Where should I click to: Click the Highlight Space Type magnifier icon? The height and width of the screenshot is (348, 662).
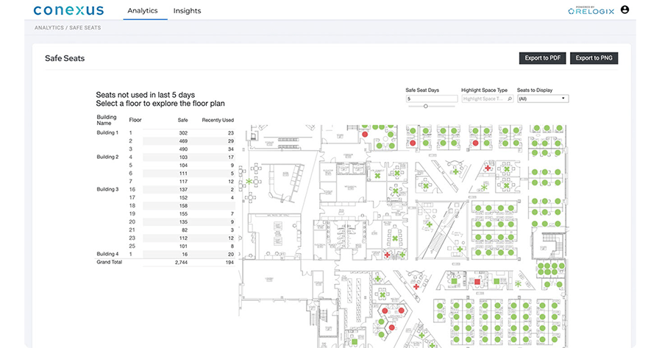(x=510, y=99)
